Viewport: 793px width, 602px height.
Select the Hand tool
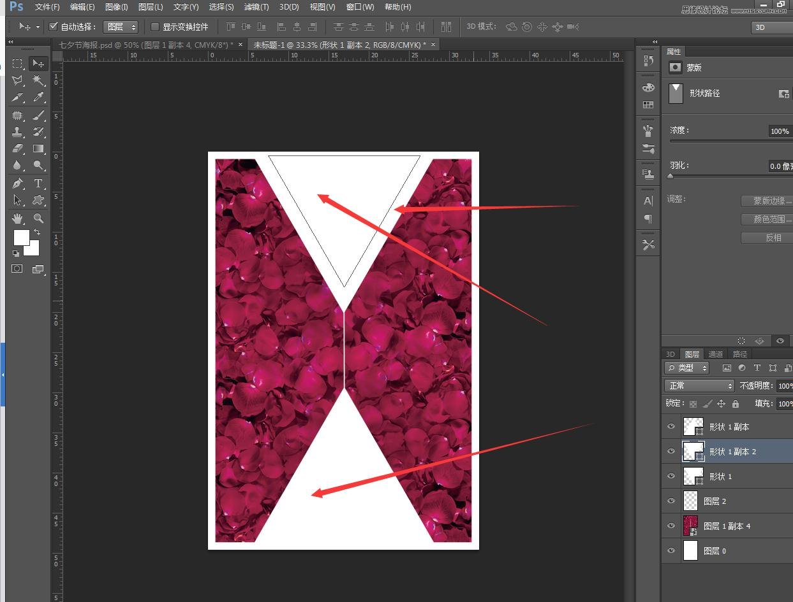pos(18,219)
